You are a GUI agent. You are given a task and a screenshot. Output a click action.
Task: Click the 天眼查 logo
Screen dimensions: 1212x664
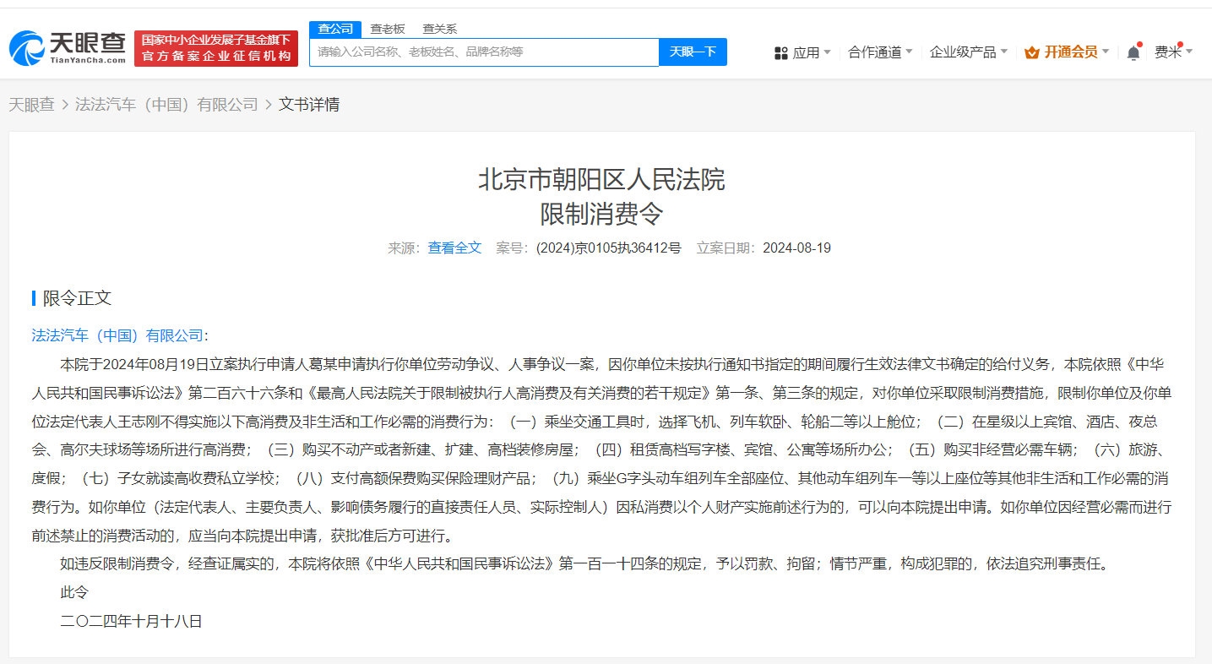point(68,49)
